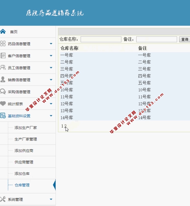Viewport: 190px width, 206px height.
Task: Open 基础资料设置 menu label
Action: (x=19, y=116)
